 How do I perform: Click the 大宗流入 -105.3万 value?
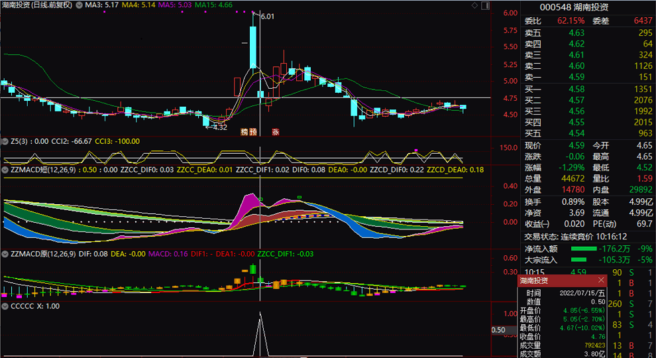click(614, 260)
